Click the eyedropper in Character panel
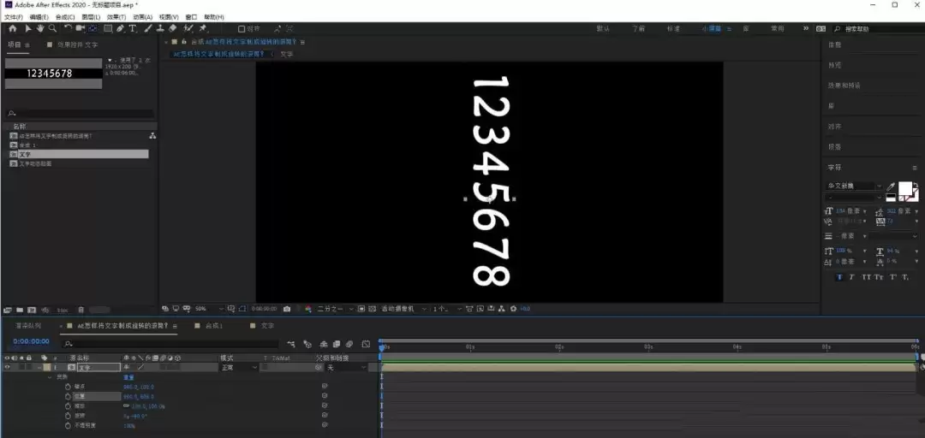 891,186
